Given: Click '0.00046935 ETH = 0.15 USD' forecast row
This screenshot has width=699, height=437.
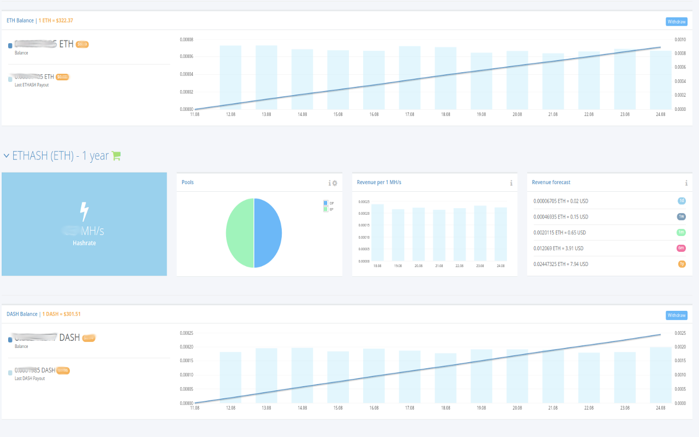Looking at the screenshot, I should [609, 217].
